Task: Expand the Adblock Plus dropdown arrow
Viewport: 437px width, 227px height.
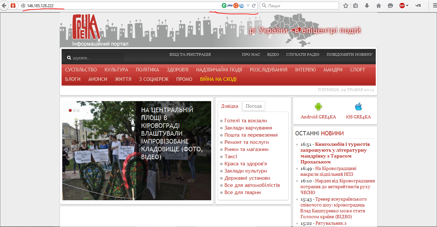Action: click(407, 6)
